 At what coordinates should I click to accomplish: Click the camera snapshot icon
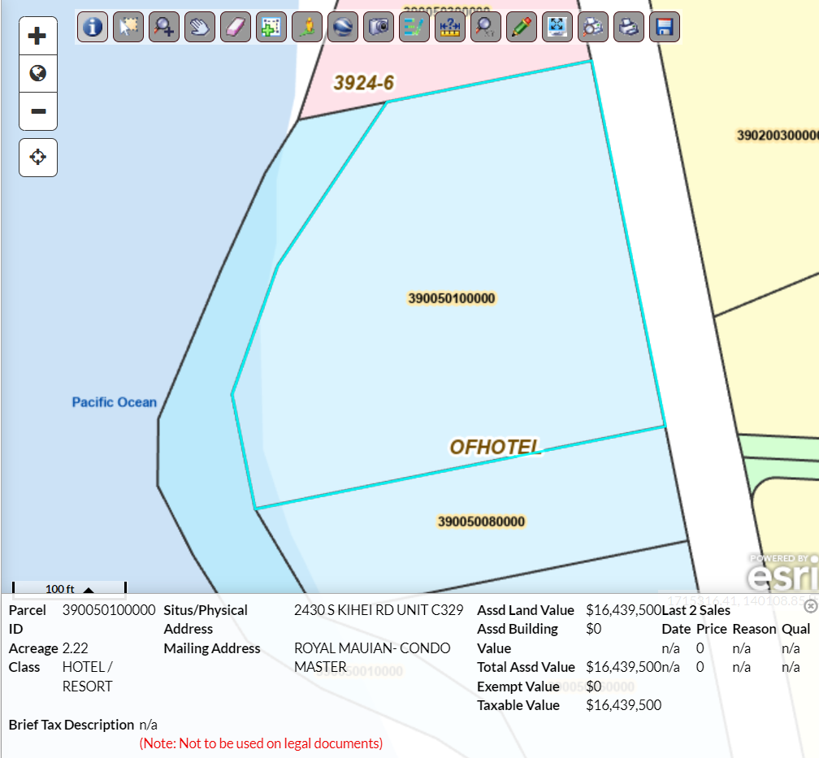pyautogui.click(x=379, y=27)
